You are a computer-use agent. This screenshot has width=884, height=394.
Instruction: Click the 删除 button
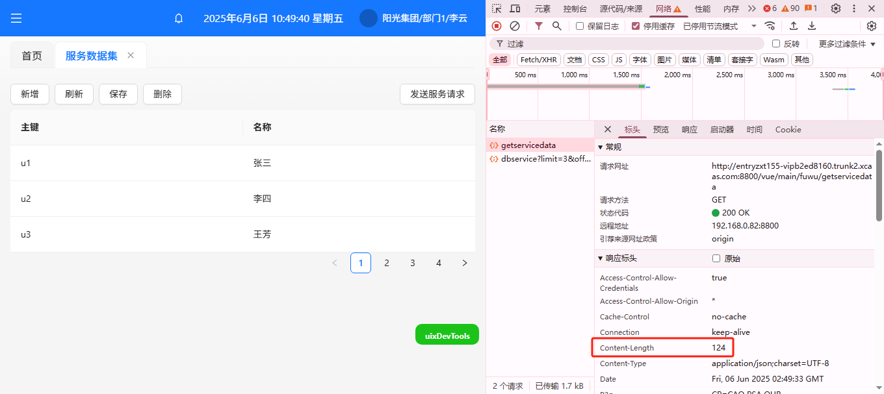[162, 94]
